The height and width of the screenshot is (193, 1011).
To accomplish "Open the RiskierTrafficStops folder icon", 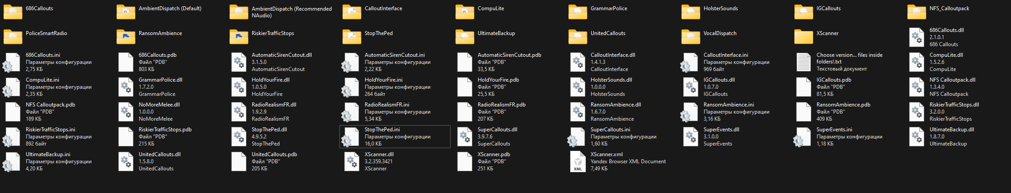I will tap(239, 37).
